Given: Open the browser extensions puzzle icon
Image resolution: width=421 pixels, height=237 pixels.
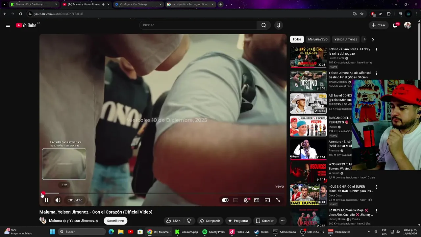Looking at the screenshot, I should 388,14.
